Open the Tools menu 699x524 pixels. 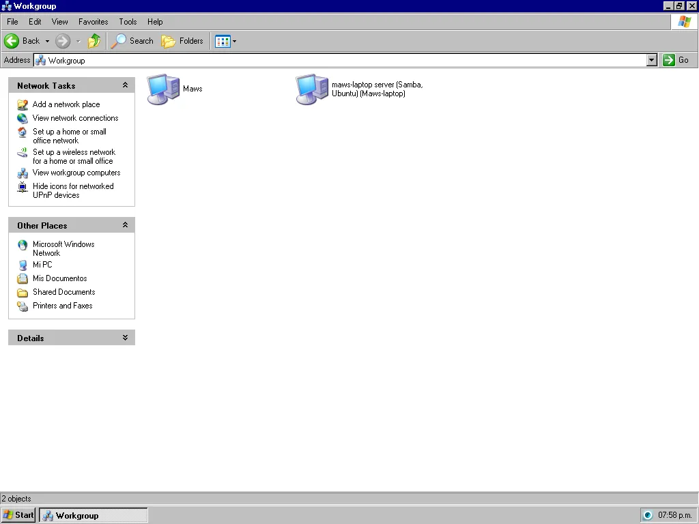click(128, 22)
